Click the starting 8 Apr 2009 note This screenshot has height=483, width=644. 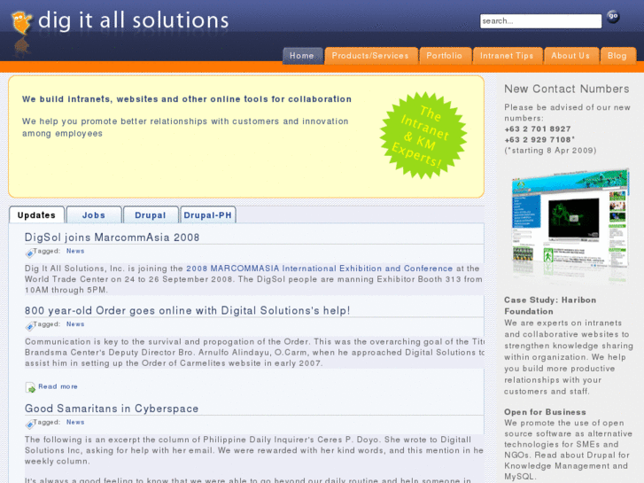point(550,151)
